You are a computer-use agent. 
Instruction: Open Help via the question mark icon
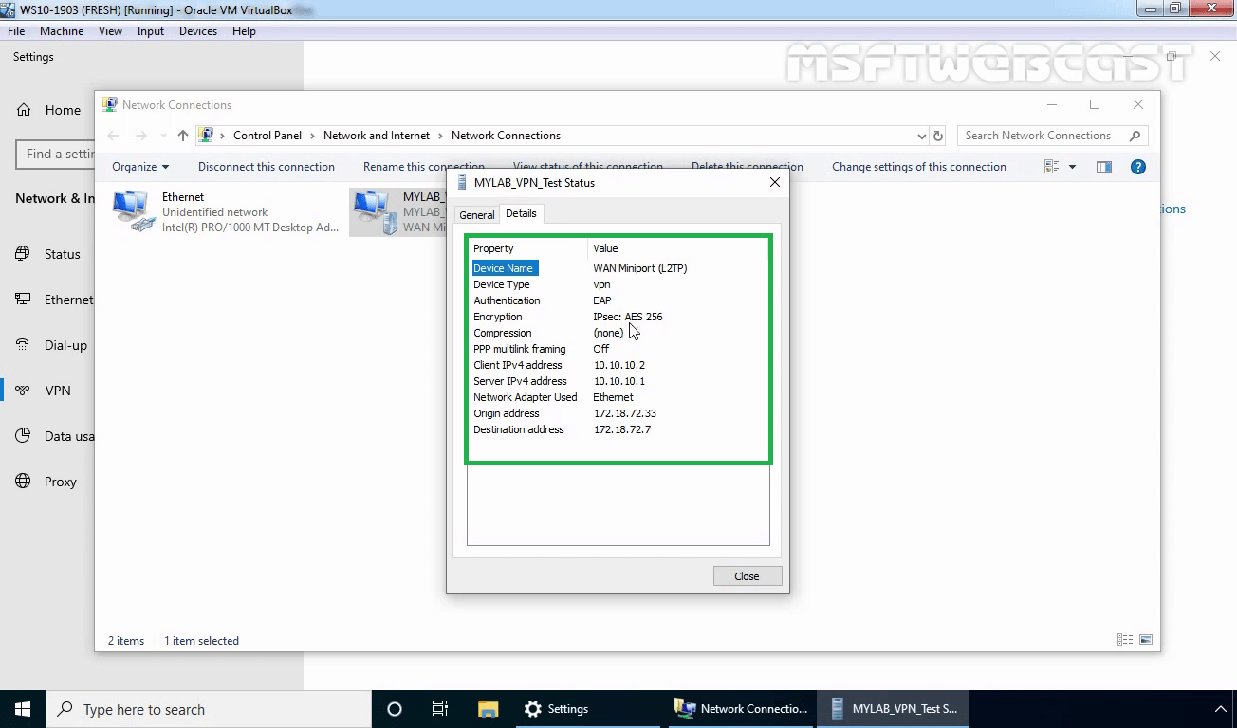pos(1137,167)
